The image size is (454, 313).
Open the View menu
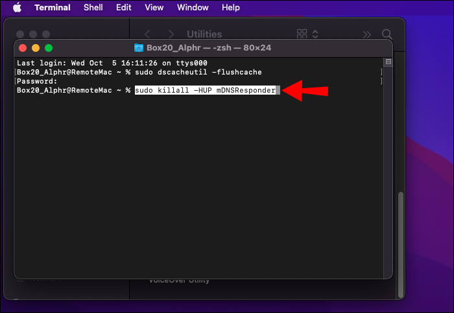pyautogui.click(x=154, y=8)
